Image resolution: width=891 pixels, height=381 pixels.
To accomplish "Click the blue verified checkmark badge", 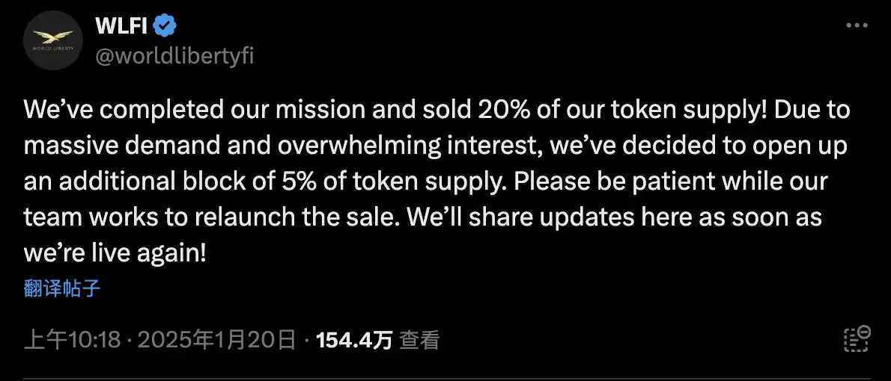I will [x=165, y=27].
